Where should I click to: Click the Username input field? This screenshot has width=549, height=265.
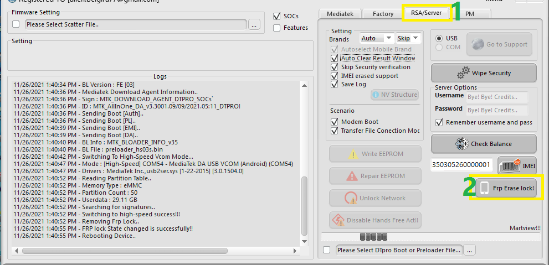tap(497, 96)
